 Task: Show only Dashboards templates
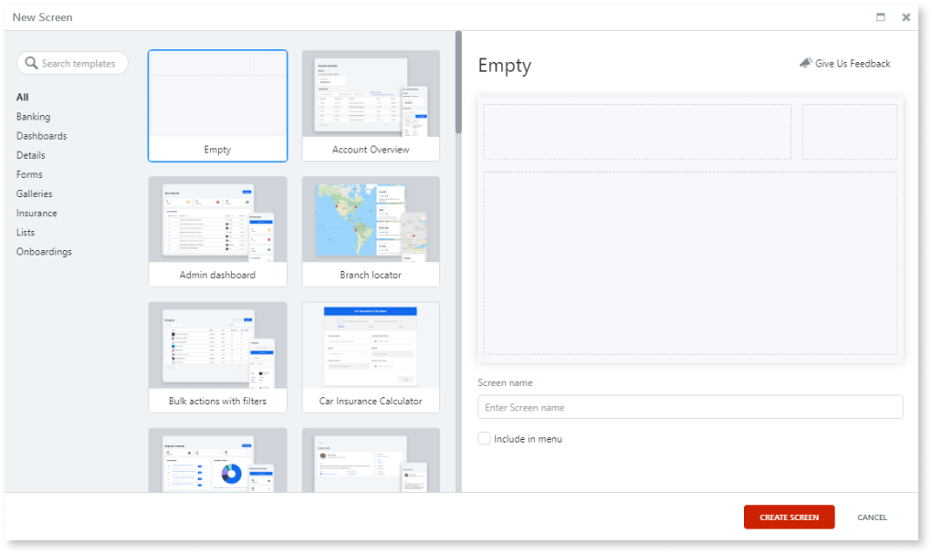click(40, 135)
